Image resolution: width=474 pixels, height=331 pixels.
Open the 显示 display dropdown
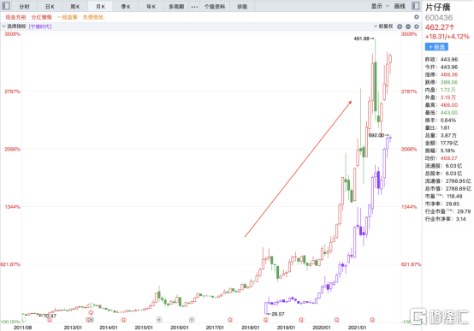(380, 6)
